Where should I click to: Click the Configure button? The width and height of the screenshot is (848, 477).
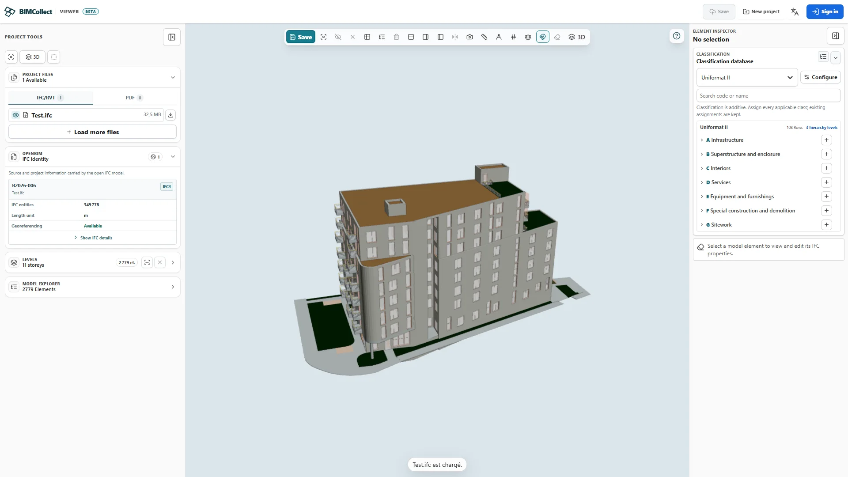[821, 77]
